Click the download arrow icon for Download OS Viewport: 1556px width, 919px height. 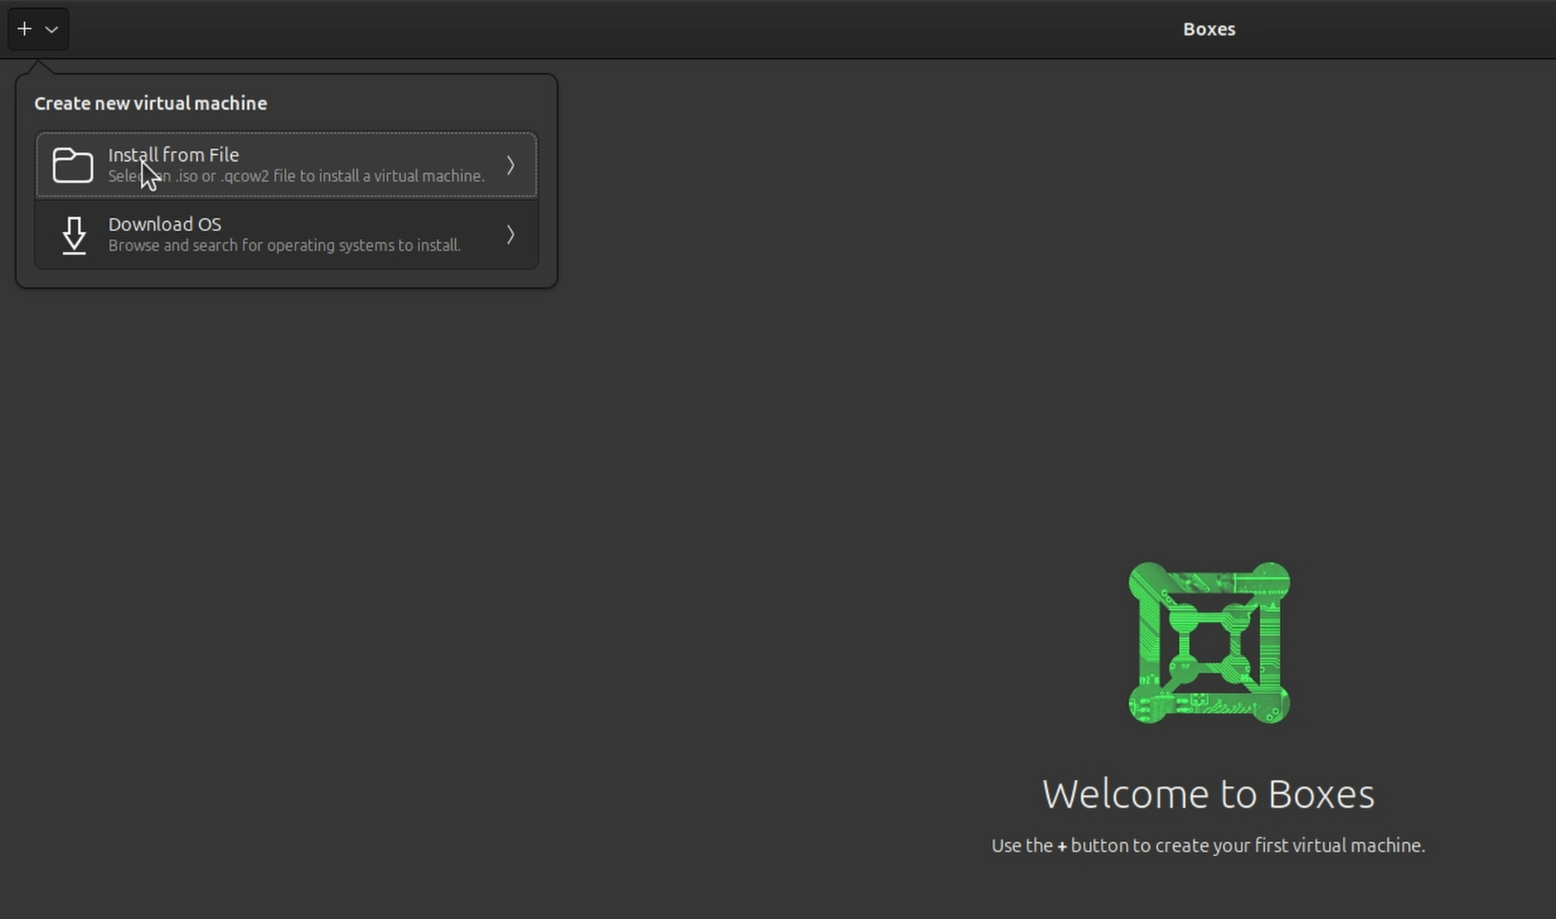pyautogui.click(x=74, y=235)
